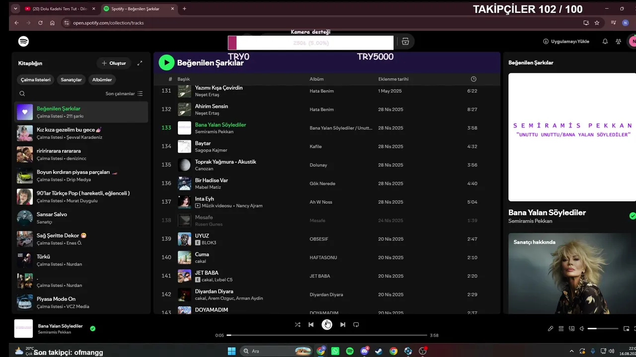Open the Sağ Şeritte Dekor playlist
636x357 pixels.
click(81, 239)
